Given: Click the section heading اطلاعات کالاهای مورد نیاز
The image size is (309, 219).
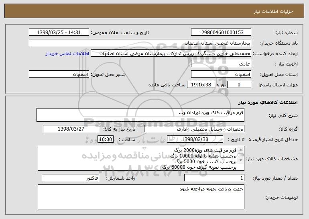Looking at the screenshot, I should [x=268, y=102].
